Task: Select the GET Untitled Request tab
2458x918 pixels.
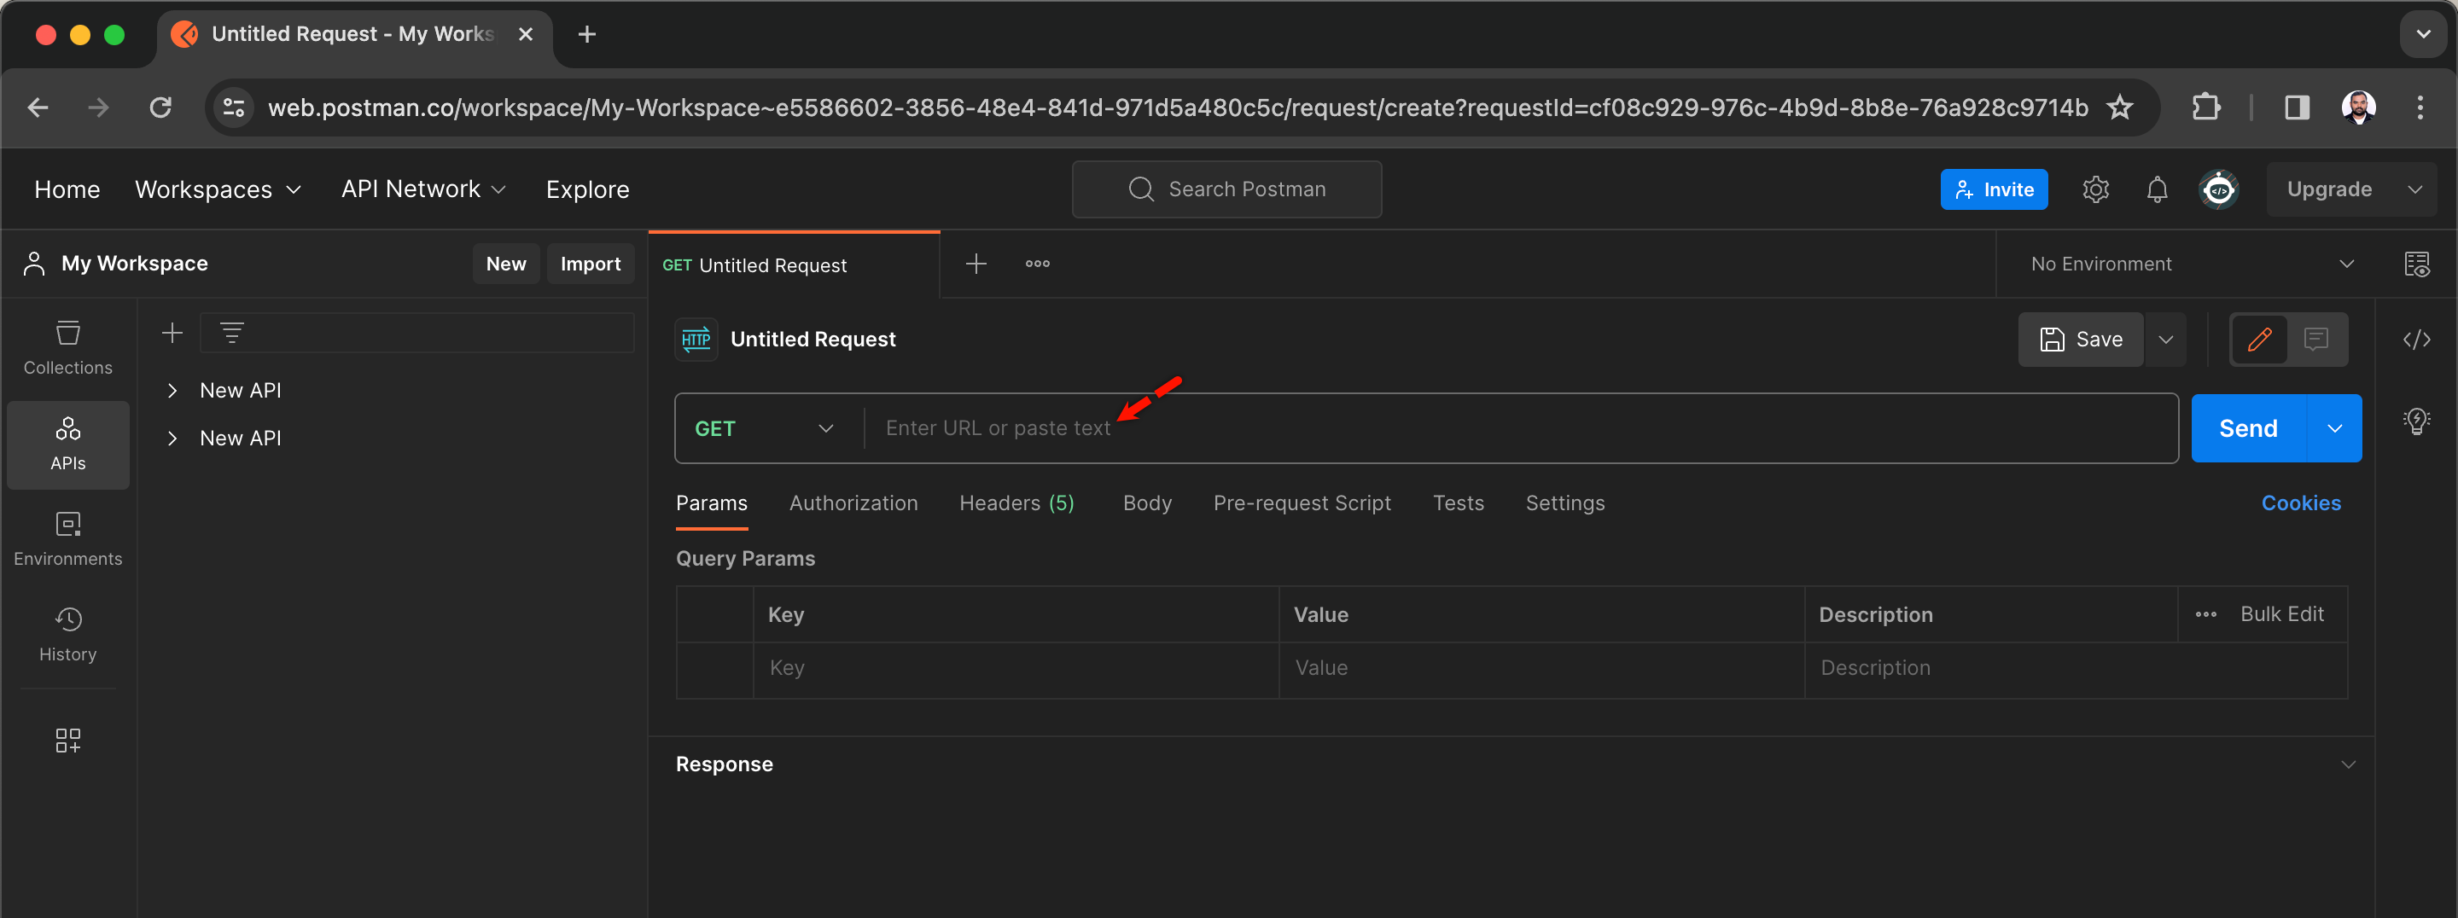Action: point(794,265)
